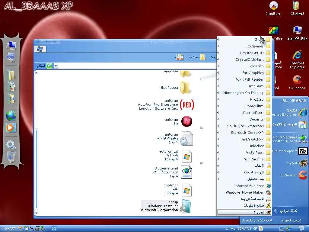Open the CCleaner programs submenu folder
This screenshot has height=232, width=309.
[x=244, y=46]
